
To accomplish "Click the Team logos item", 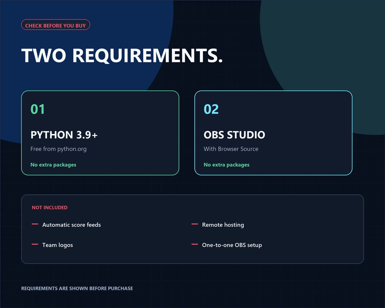I will pyautogui.click(x=58, y=245).
